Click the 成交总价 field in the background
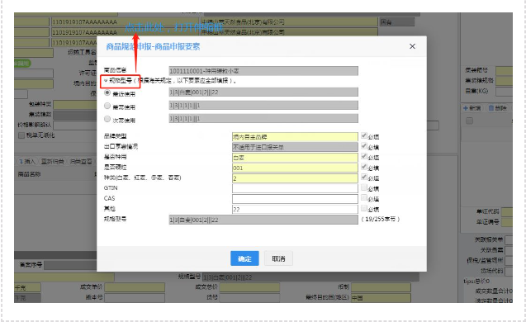 point(249,287)
